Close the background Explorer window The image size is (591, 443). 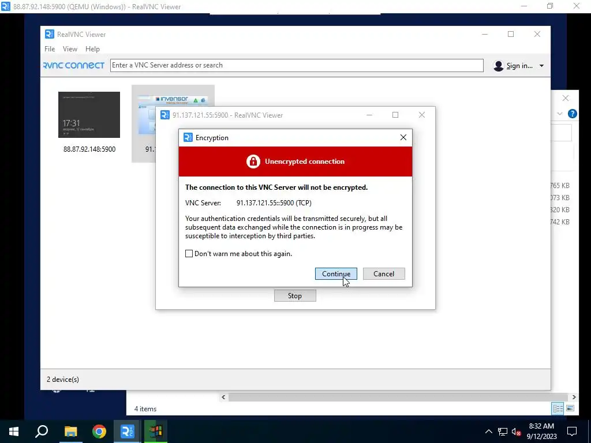click(566, 98)
